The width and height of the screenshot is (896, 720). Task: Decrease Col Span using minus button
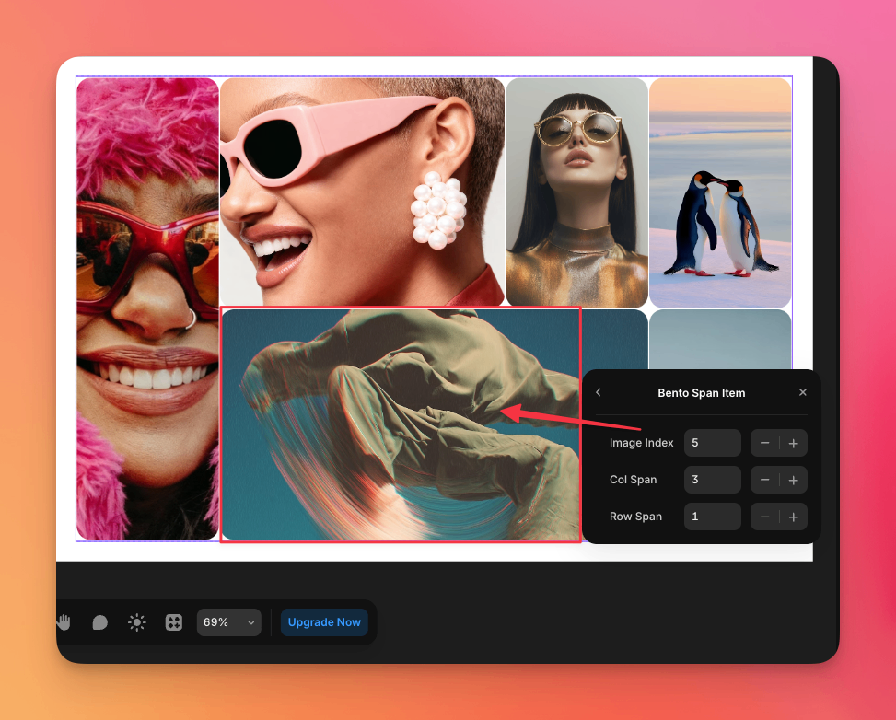tap(765, 480)
